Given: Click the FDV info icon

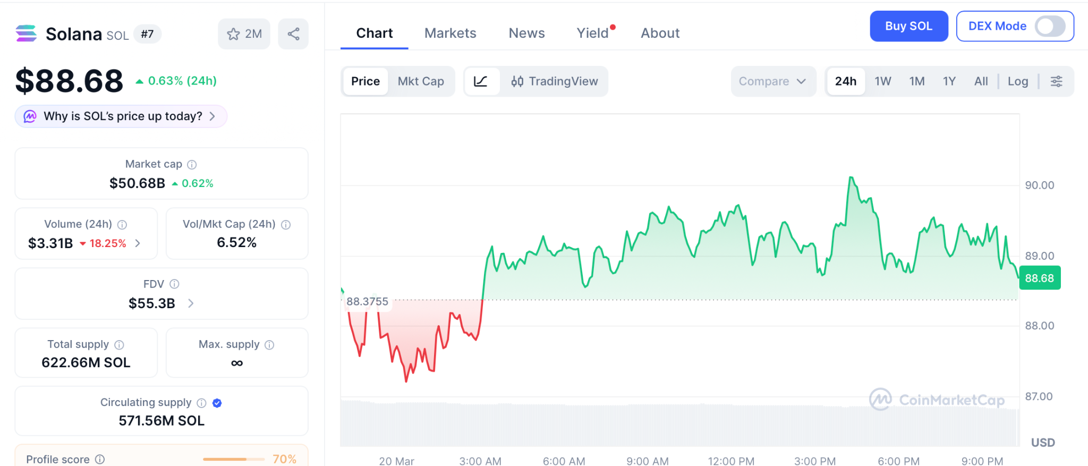Looking at the screenshot, I should click(x=174, y=284).
